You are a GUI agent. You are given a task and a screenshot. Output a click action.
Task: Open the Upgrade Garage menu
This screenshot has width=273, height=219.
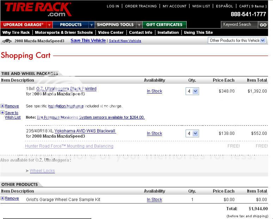tap(24, 25)
